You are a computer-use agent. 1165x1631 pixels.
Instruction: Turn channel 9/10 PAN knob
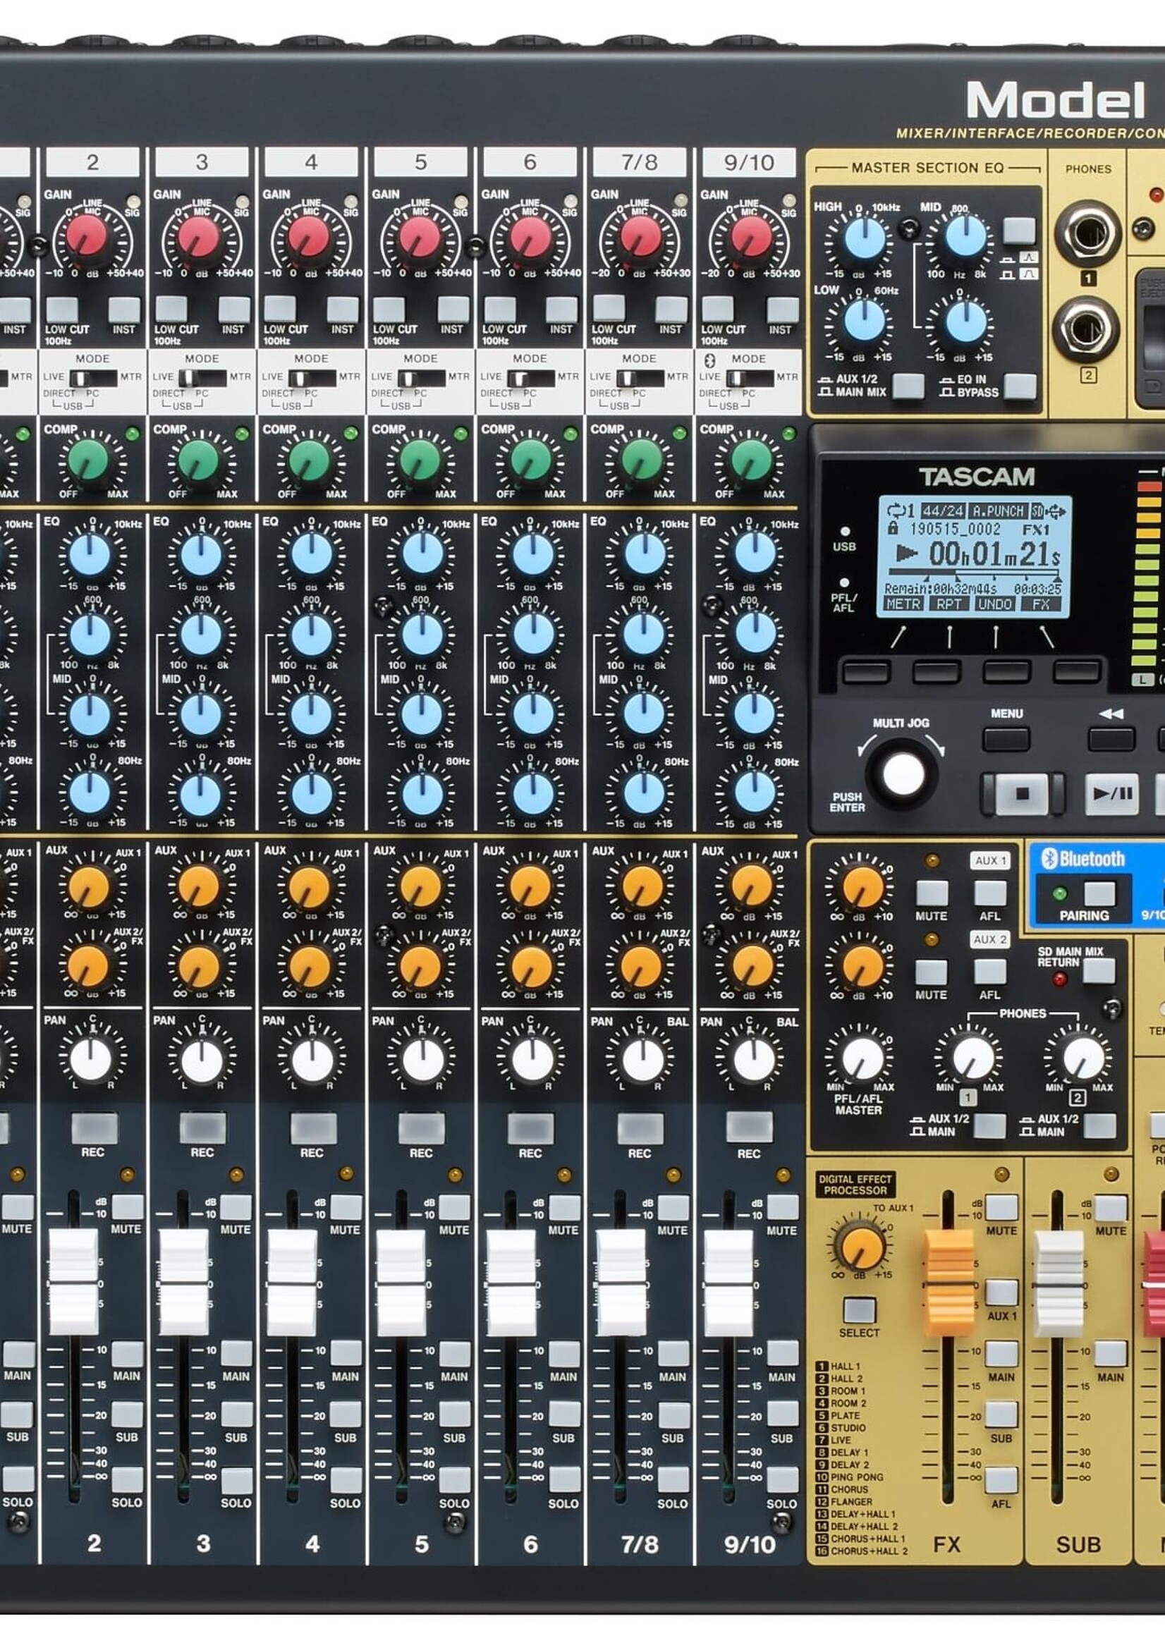752,1059
